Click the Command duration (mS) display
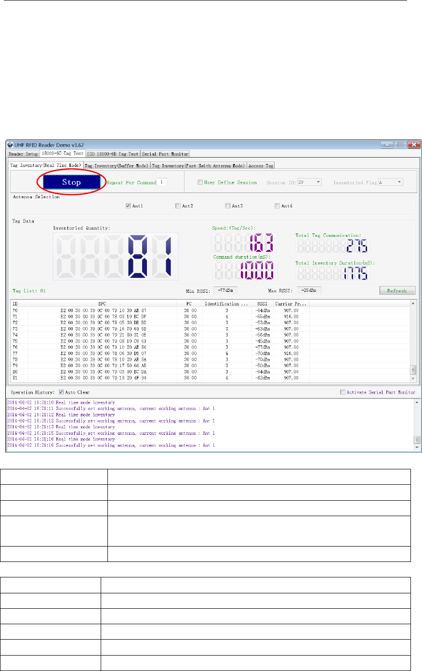The width and height of the screenshot is (422, 671). point(245,270)
